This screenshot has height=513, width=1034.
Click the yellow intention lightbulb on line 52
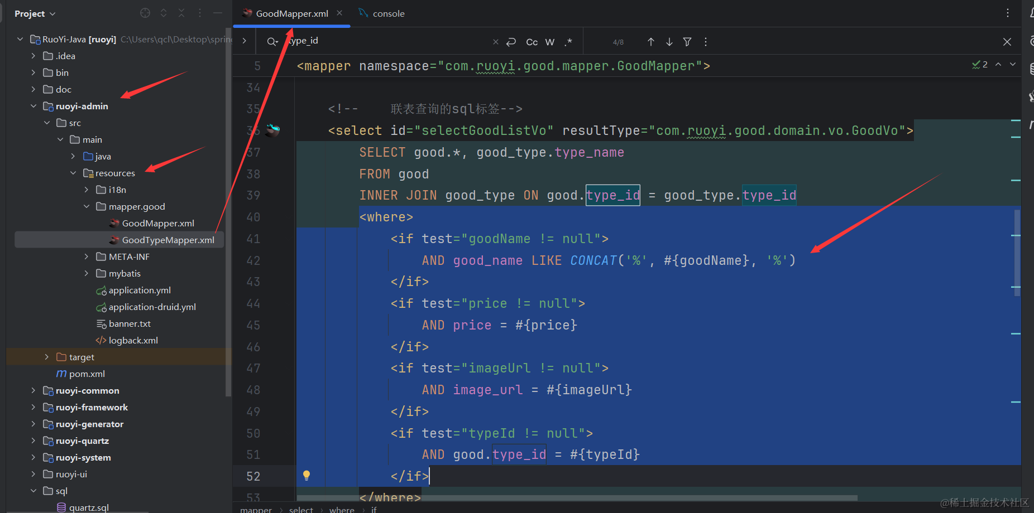click(307, 476)
